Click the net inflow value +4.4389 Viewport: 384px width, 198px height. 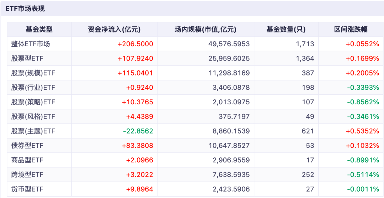(140, 116)
